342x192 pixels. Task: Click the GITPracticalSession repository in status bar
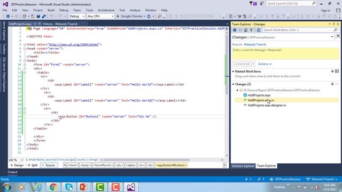tap(285, 179)
